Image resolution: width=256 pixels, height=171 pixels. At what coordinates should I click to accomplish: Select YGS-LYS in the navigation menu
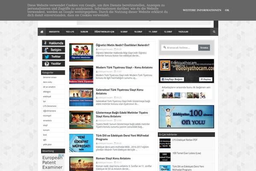click(x=70, y=32)
